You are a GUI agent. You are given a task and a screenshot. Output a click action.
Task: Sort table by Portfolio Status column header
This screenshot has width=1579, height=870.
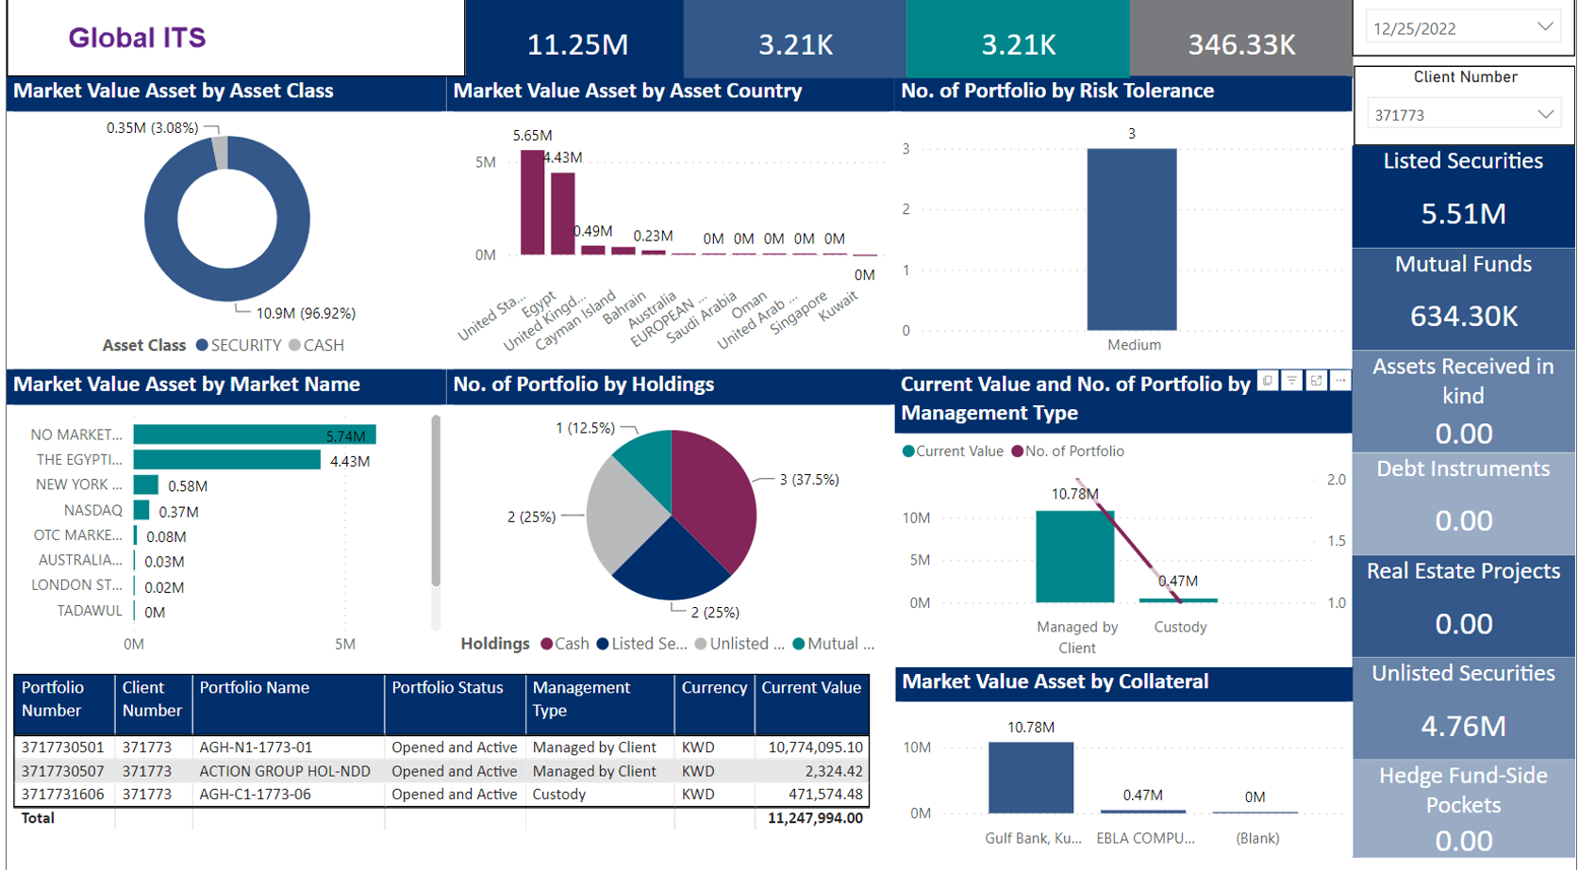tap(447, 688)
